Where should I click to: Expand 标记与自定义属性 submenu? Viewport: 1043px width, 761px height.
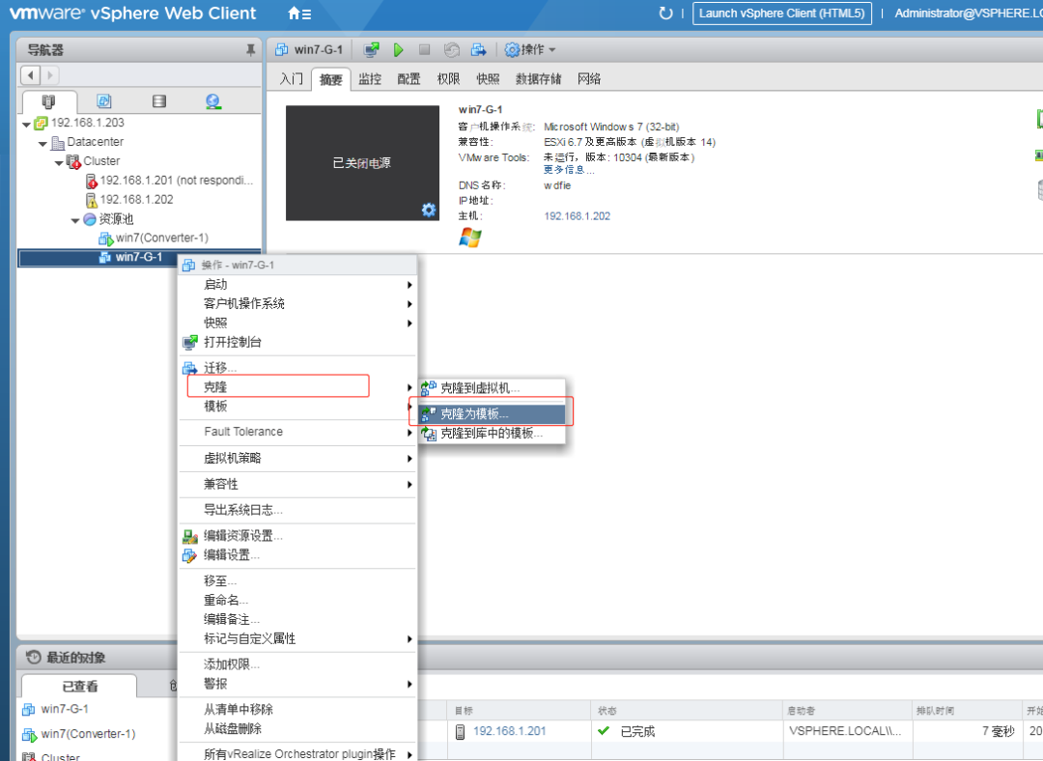(297, 638)
